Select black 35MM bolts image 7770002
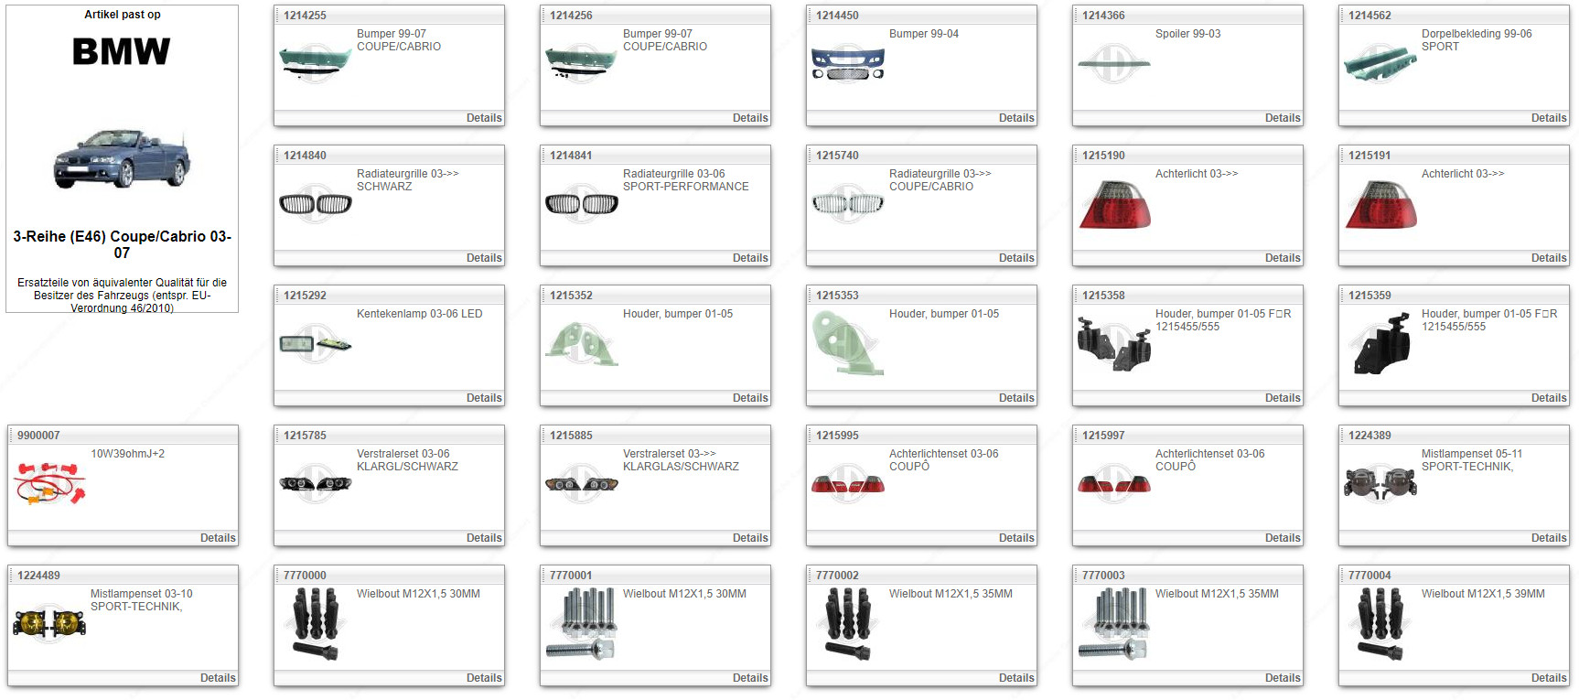The image size is (1579, 700). [x=848, y=624]
